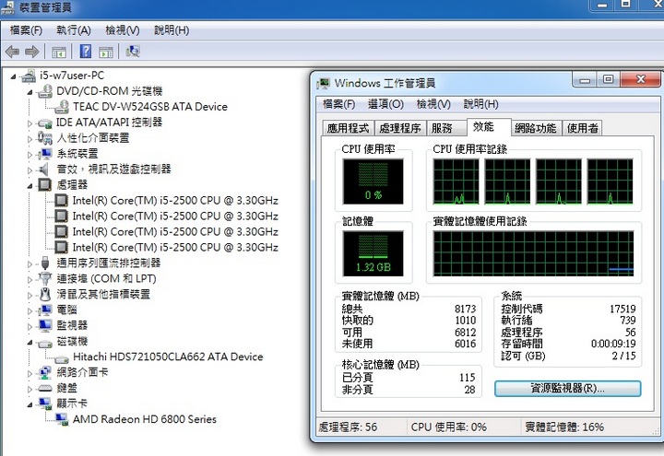Expand the 人性化介面裝置 node
The image size is (664, 456).
click(30, 139)
